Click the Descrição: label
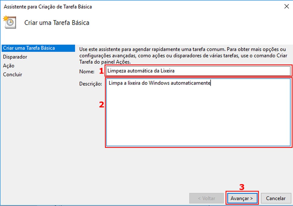293x206 pixels. [x=91, y=84]
